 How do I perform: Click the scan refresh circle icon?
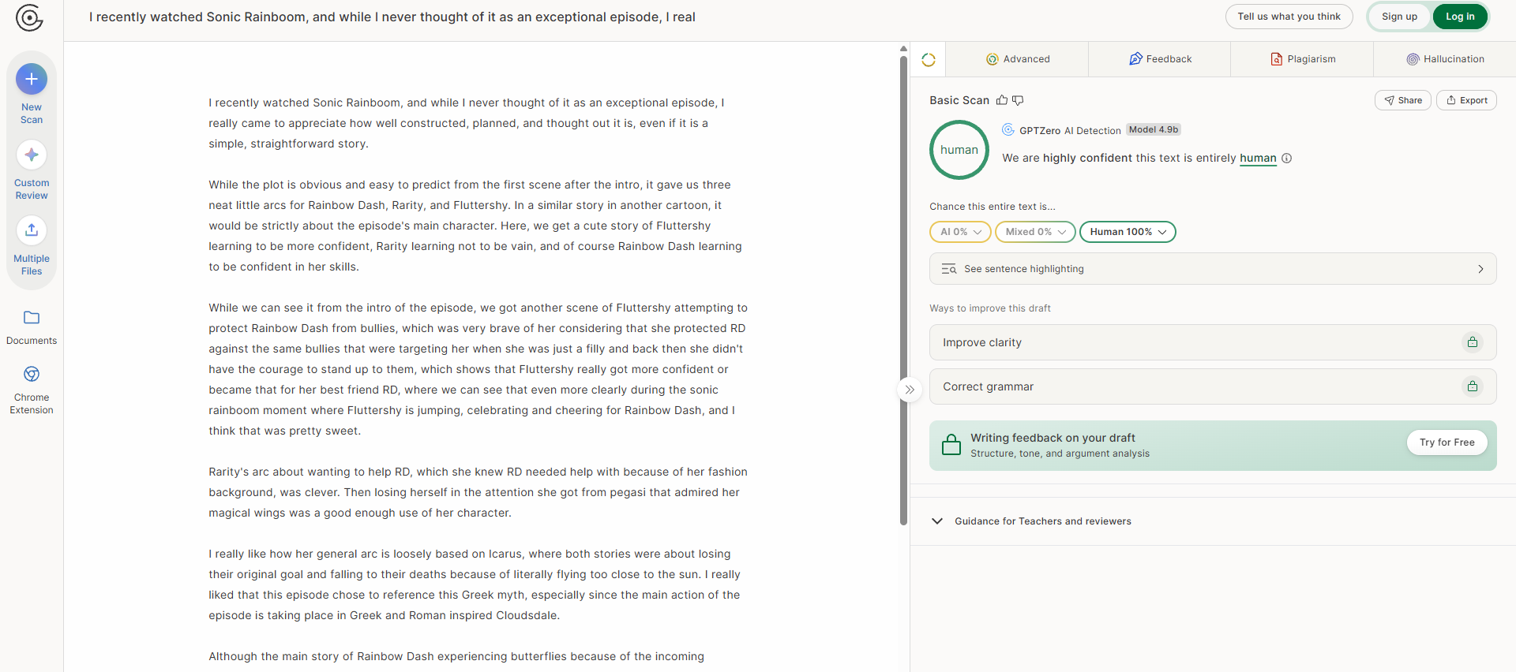[x=929, y=60]
